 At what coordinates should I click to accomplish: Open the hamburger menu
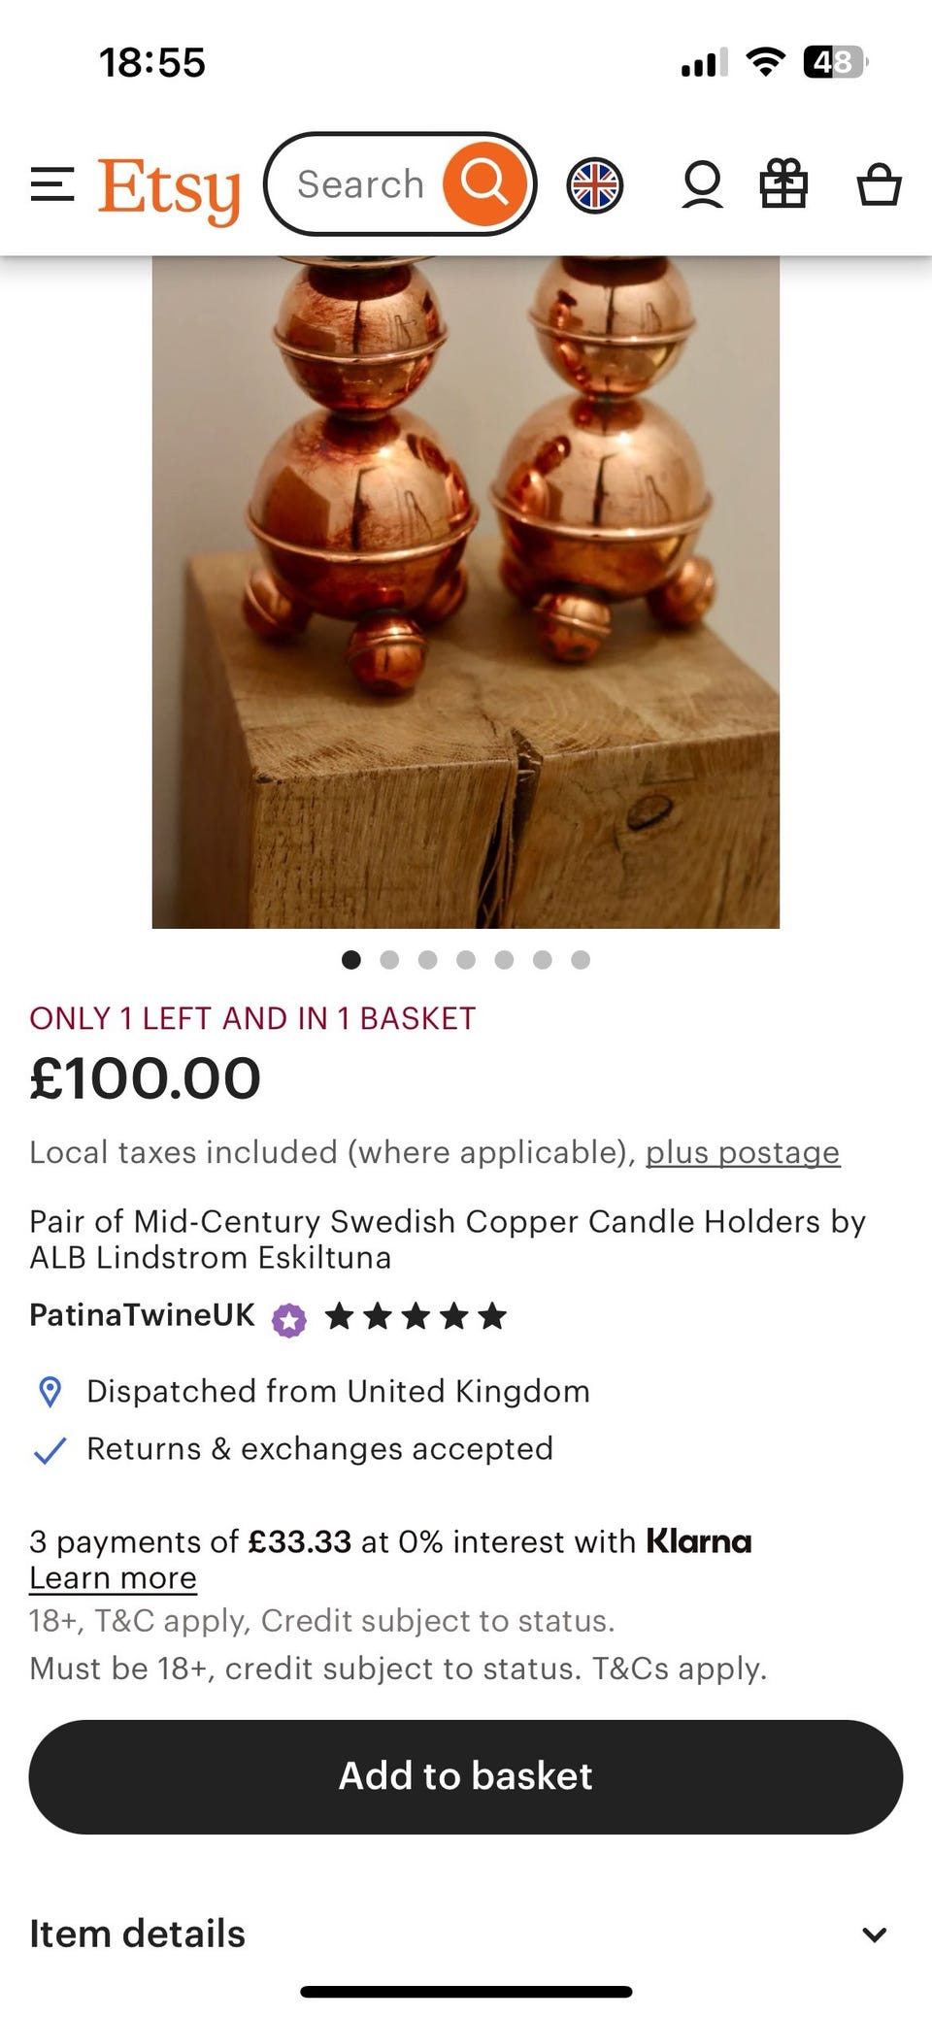(52, 184)
